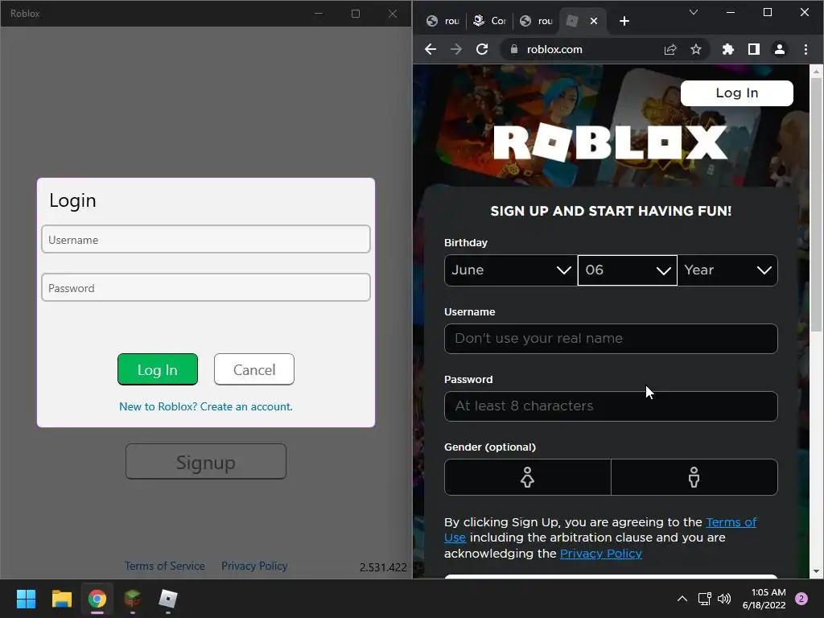The width and height of the screenshot is (824, 618).
Task: Bookmark this tab with the star icon
Action: pos(696,49)
